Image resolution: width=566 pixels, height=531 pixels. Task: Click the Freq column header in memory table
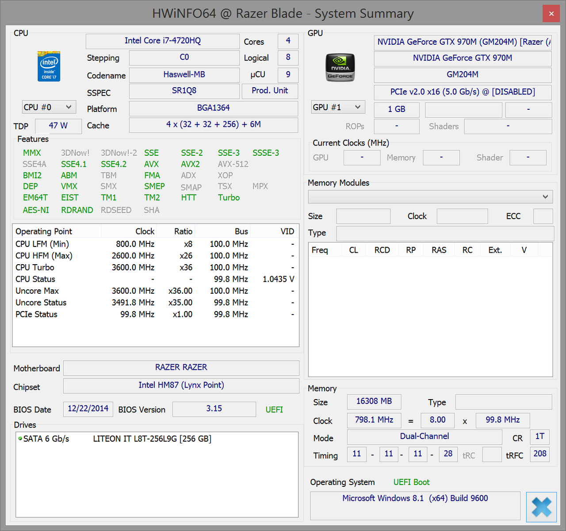coord(325,250)
